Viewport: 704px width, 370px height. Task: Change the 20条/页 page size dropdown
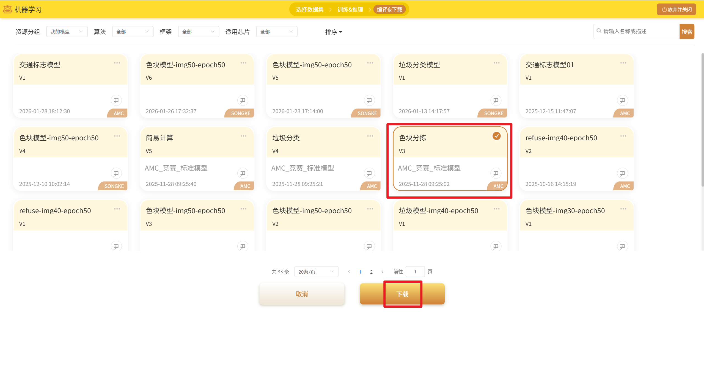click(316, 272)
